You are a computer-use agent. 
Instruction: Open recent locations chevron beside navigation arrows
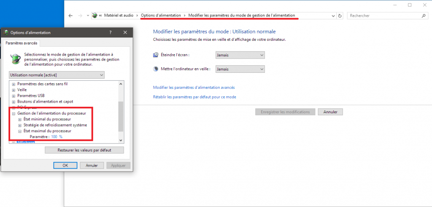point(88,16)
